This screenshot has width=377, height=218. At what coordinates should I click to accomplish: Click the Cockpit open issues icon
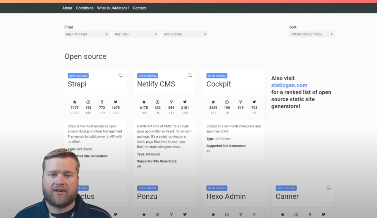(x=227, y=102)
